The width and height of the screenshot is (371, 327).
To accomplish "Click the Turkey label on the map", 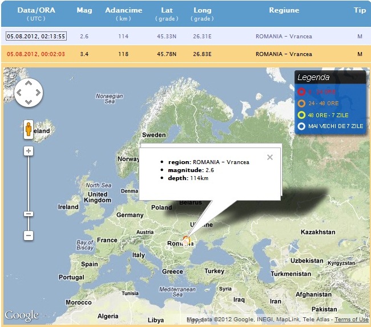I will click(x=215, y=271).
